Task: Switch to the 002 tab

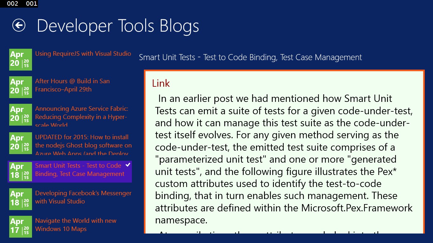Action: (x=12, y=4)
